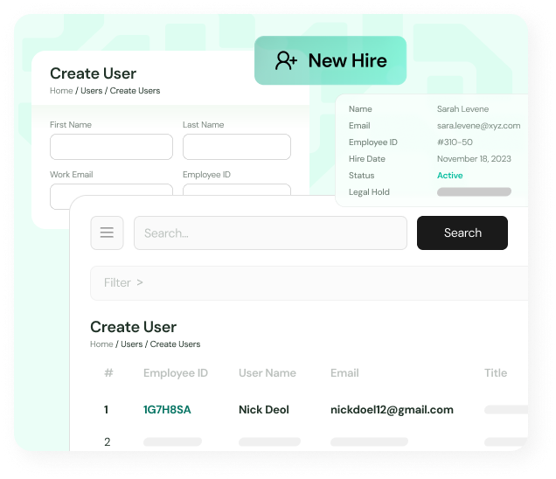Screen dimensions: 556x479
Task: Click the New Hire button label
Action: click(347, 60)
